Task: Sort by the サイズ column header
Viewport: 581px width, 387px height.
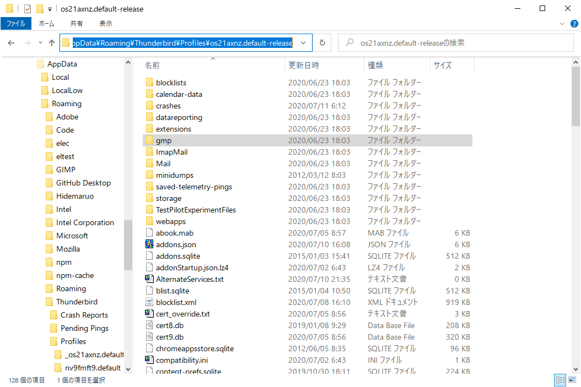Action: (x=443, y=65)
